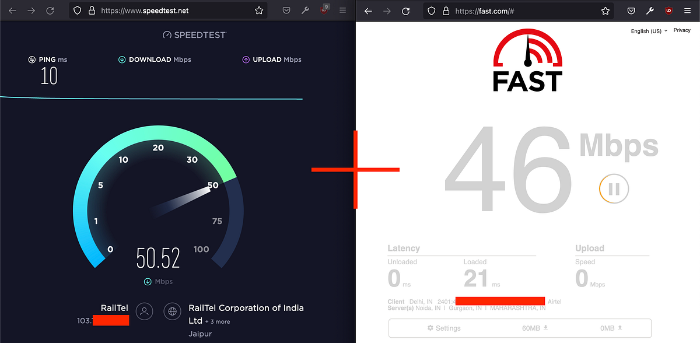Expand the '+ 3 more' server list

click(x=218, y=321)
